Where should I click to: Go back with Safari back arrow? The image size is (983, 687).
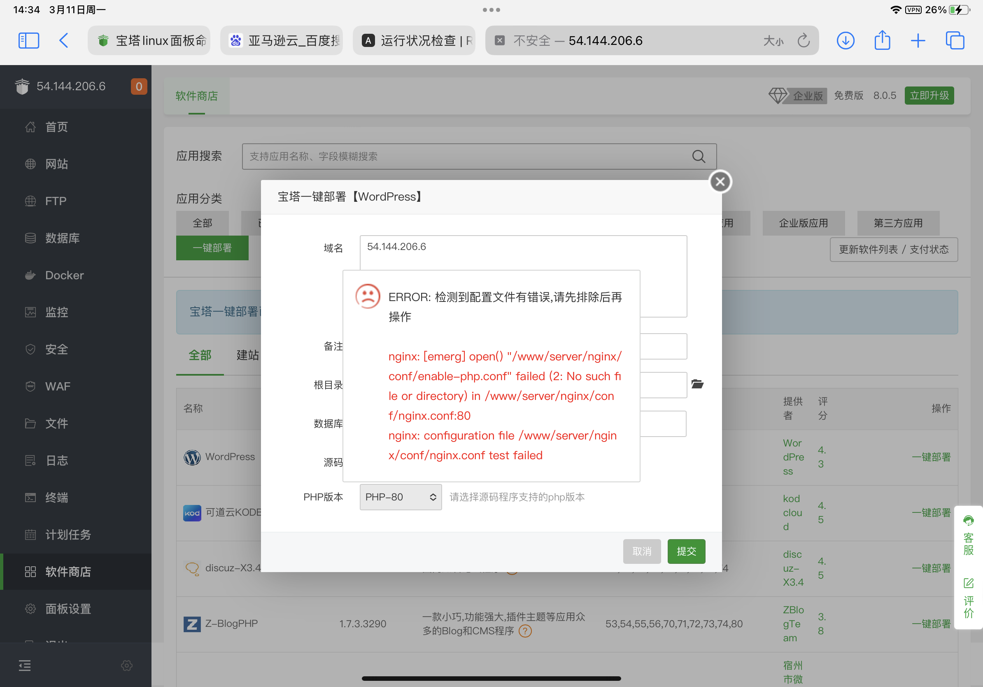pyautogui.click(x=63, y=41)
